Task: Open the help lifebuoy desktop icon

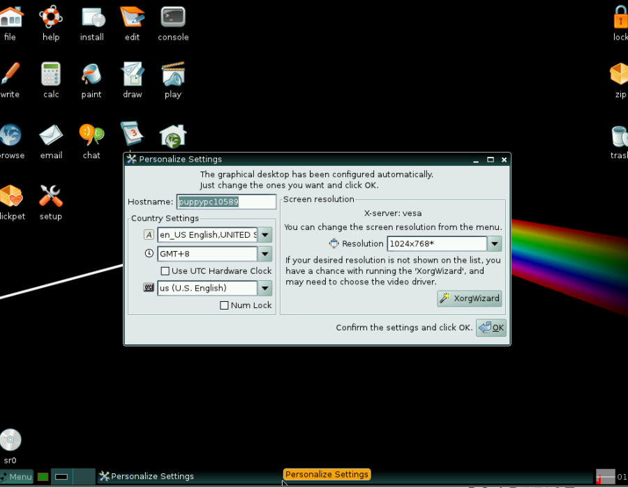Action: (51, 17)
